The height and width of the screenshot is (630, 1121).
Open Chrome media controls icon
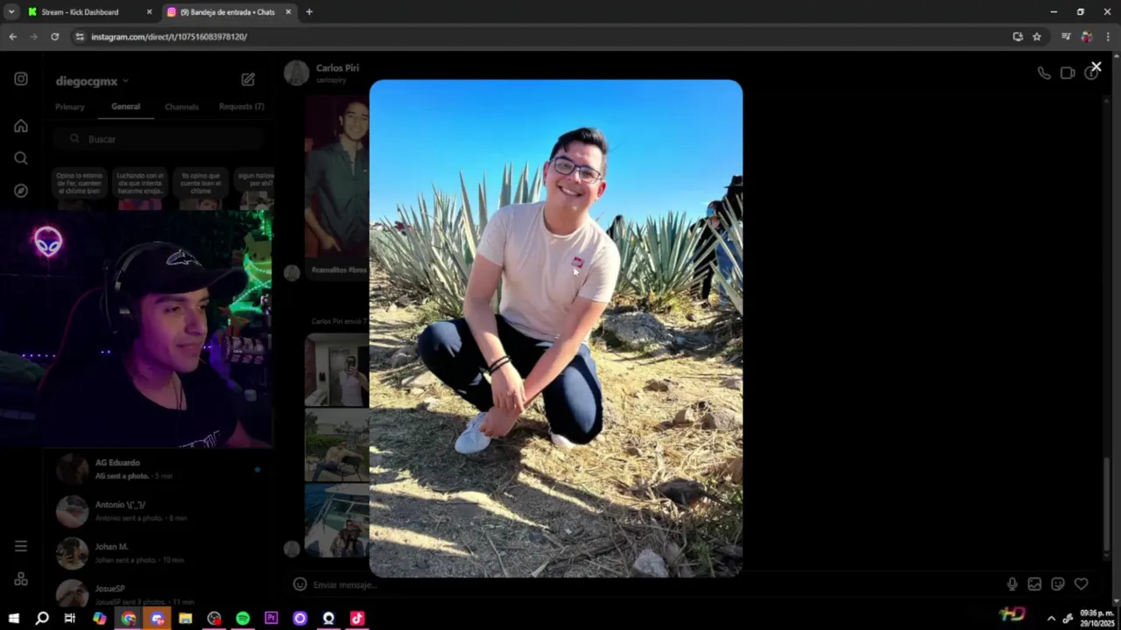click(x=1066, y=37)
